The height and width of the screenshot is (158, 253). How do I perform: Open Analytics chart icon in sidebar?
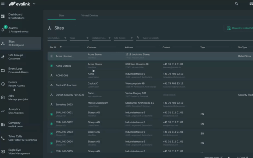click(3, 111)
